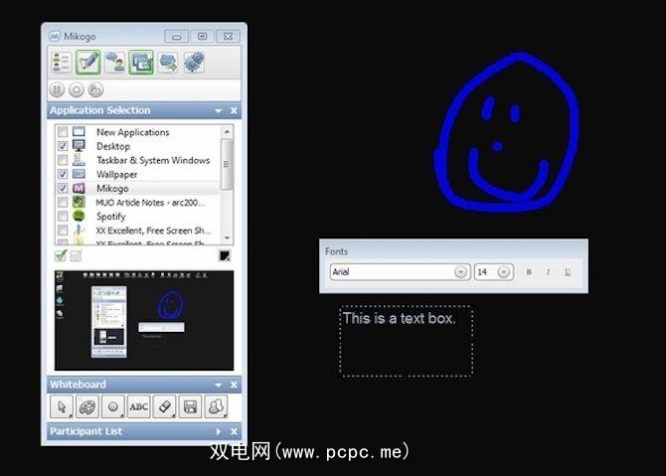Open the Arial font dropdown

coord(460,271)
